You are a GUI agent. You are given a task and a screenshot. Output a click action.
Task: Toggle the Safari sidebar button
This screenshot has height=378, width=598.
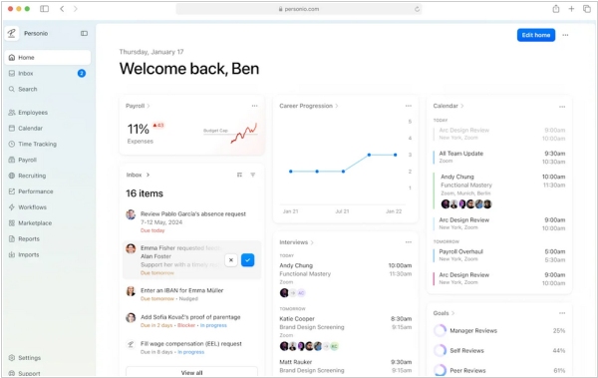44,9
